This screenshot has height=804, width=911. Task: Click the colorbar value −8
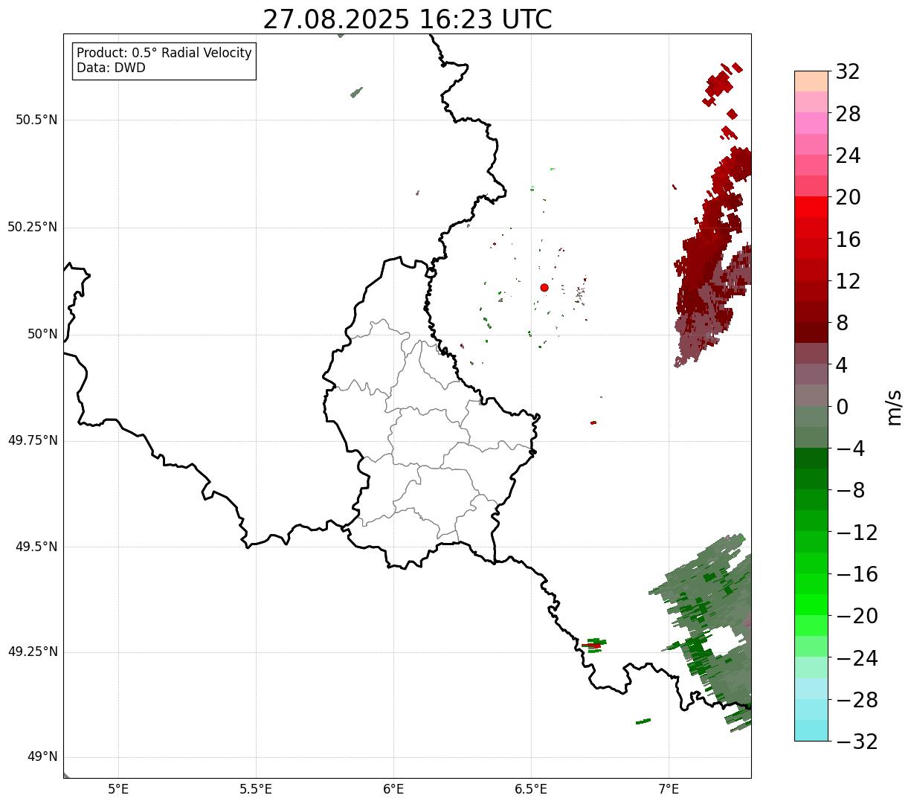(x=849, y=490)
